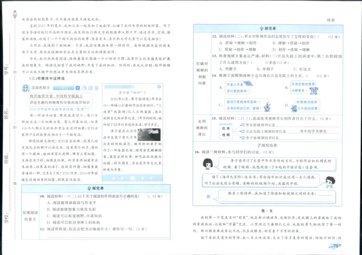Viewport: 362px width, 255px height.
Task: Click the 学校 label in the left margin
Action: point(6,218)
